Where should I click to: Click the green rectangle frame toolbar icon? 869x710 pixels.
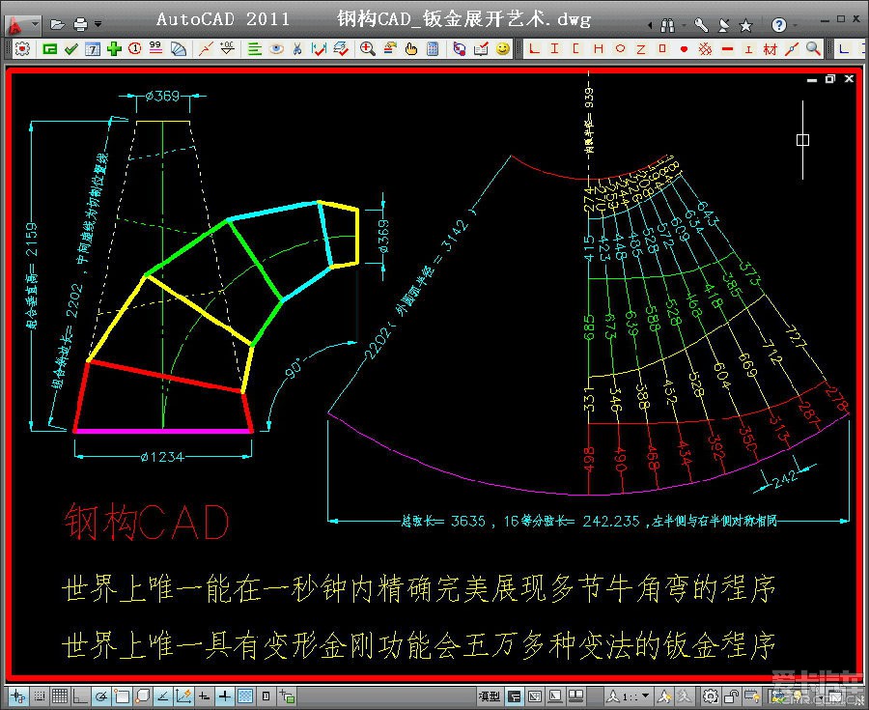(x=50, y=49)
